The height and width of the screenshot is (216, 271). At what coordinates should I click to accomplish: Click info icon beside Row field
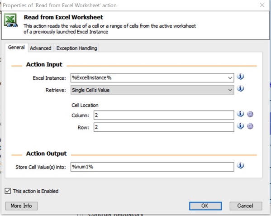point(240,126)
